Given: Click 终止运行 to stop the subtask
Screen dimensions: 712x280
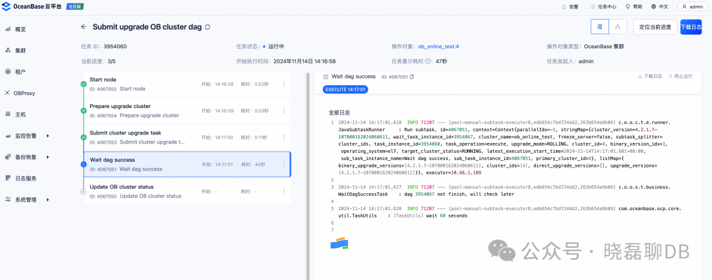Looking at the screenshot, I should pyautogui.click(x=680, y=76).
